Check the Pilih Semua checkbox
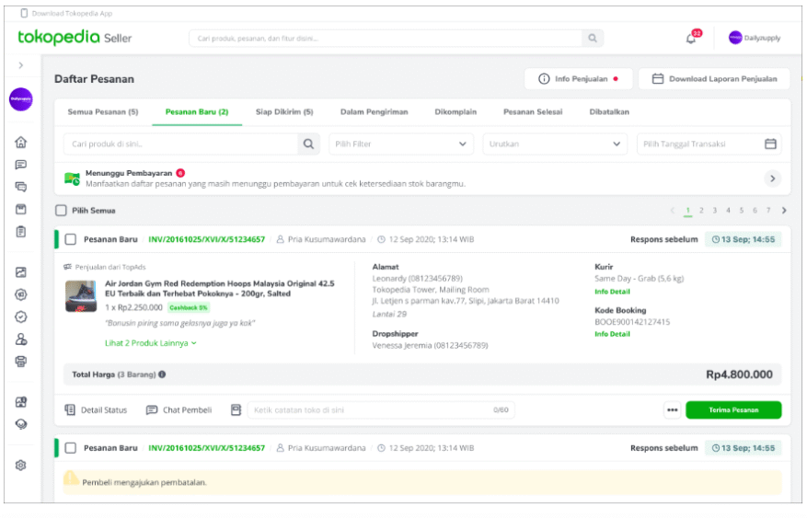 [x=62, y=211]
